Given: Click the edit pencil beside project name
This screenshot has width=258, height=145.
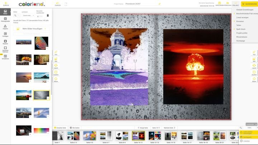Looking at the screenshot, I should click(159, 4).
